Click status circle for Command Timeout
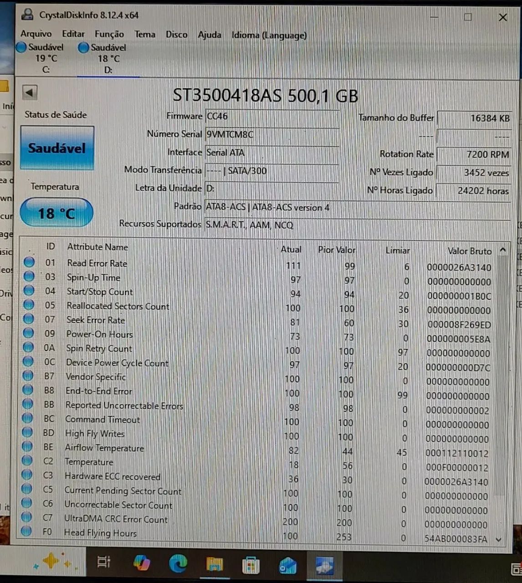522x583 pixels. (27, 418)
